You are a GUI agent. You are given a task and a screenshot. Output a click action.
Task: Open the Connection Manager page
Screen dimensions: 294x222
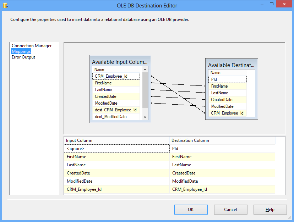pos(32,46)
